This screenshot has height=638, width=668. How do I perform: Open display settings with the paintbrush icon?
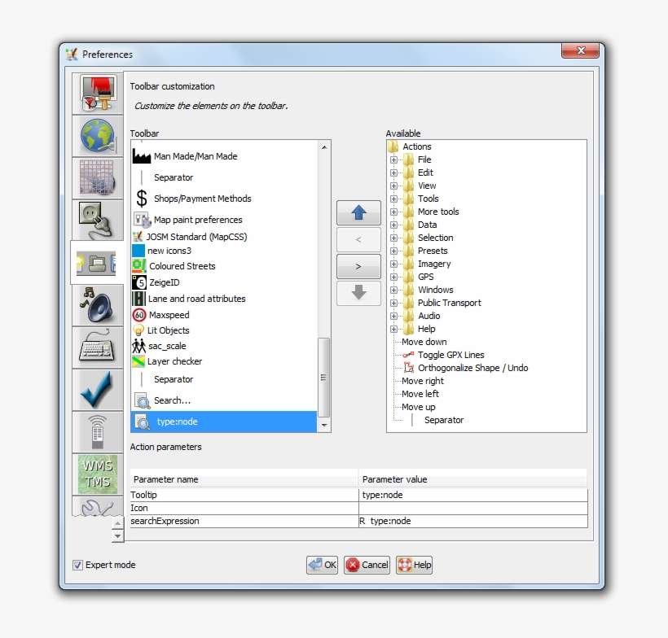tap(97, 92)
